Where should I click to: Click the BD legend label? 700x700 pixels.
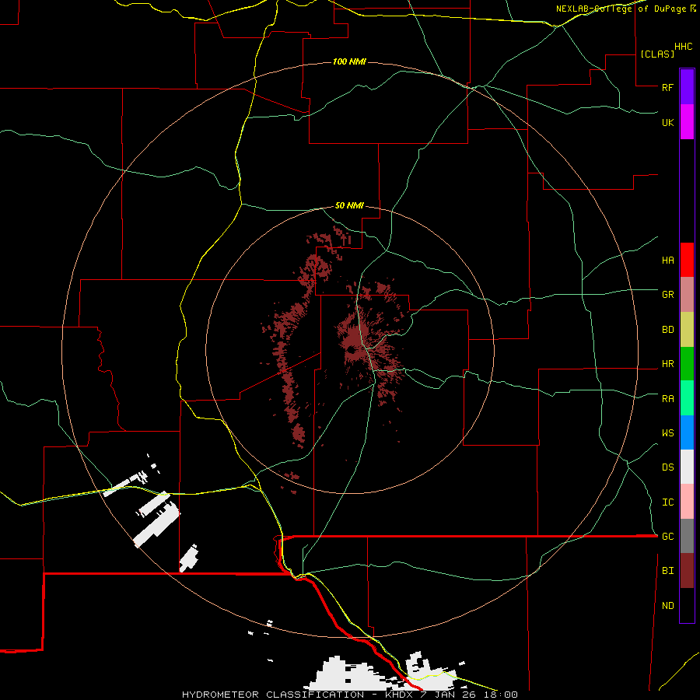click(x=667, y=330)
